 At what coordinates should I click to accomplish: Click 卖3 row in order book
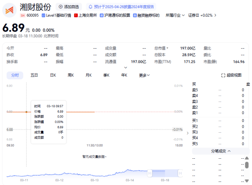point(218,101)
